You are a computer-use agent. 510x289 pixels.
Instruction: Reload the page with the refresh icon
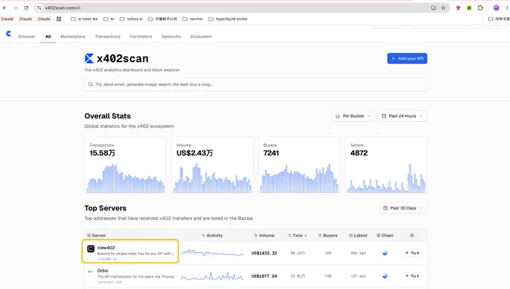click(x=26, y=7)
